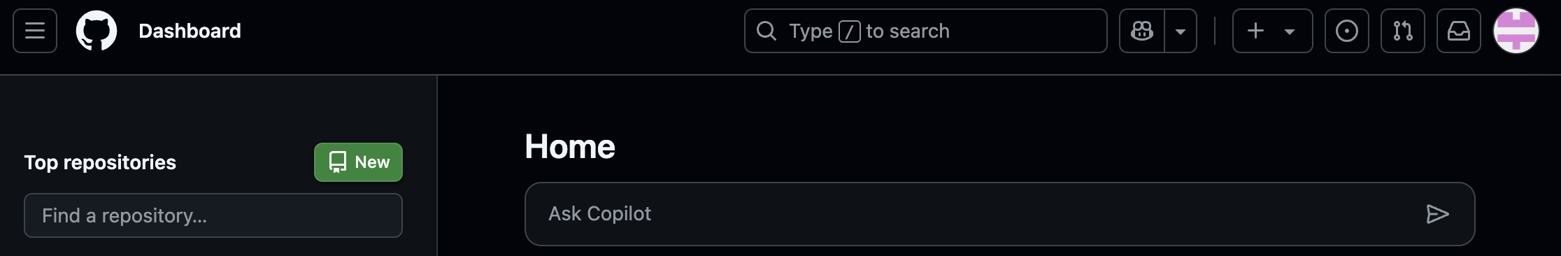
Task: Click the repo book icon in New button
Action: 338,162
